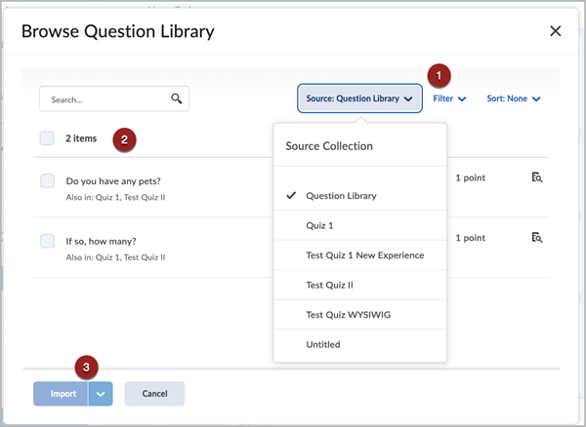
Task: Choose Untitled as source collection
Action: [x=360, y=344]
